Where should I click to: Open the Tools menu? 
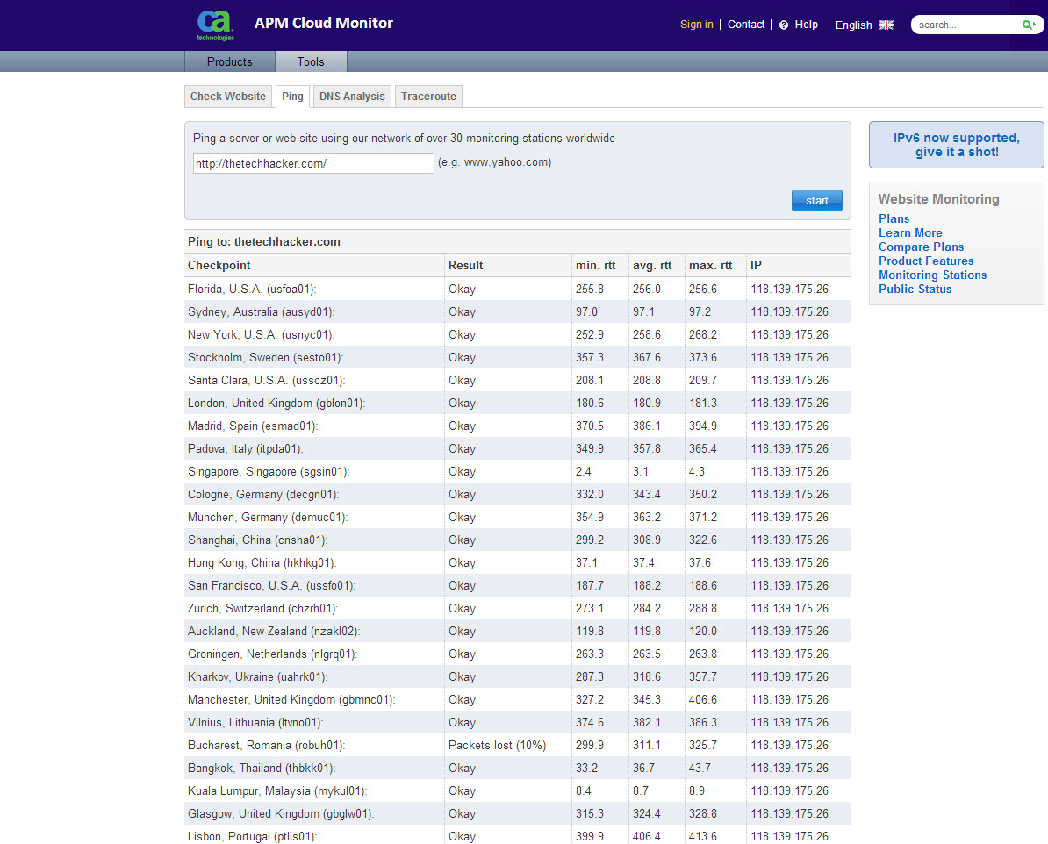[x=311, y=61]
